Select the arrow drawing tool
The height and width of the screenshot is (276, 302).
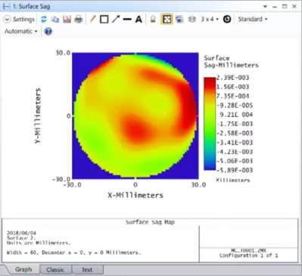pyautogui.click(x=116, y=19)
